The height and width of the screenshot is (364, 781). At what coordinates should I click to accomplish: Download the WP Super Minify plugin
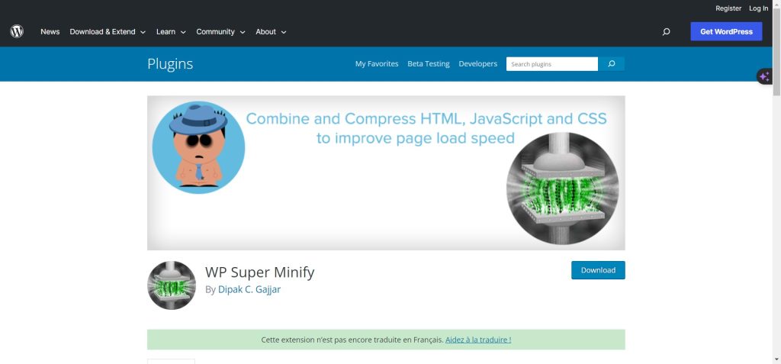(598, 270)
